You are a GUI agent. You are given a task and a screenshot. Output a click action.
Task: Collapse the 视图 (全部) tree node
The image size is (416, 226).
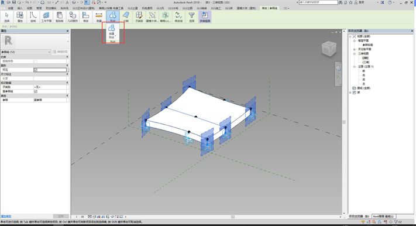[x=350, y=36]
